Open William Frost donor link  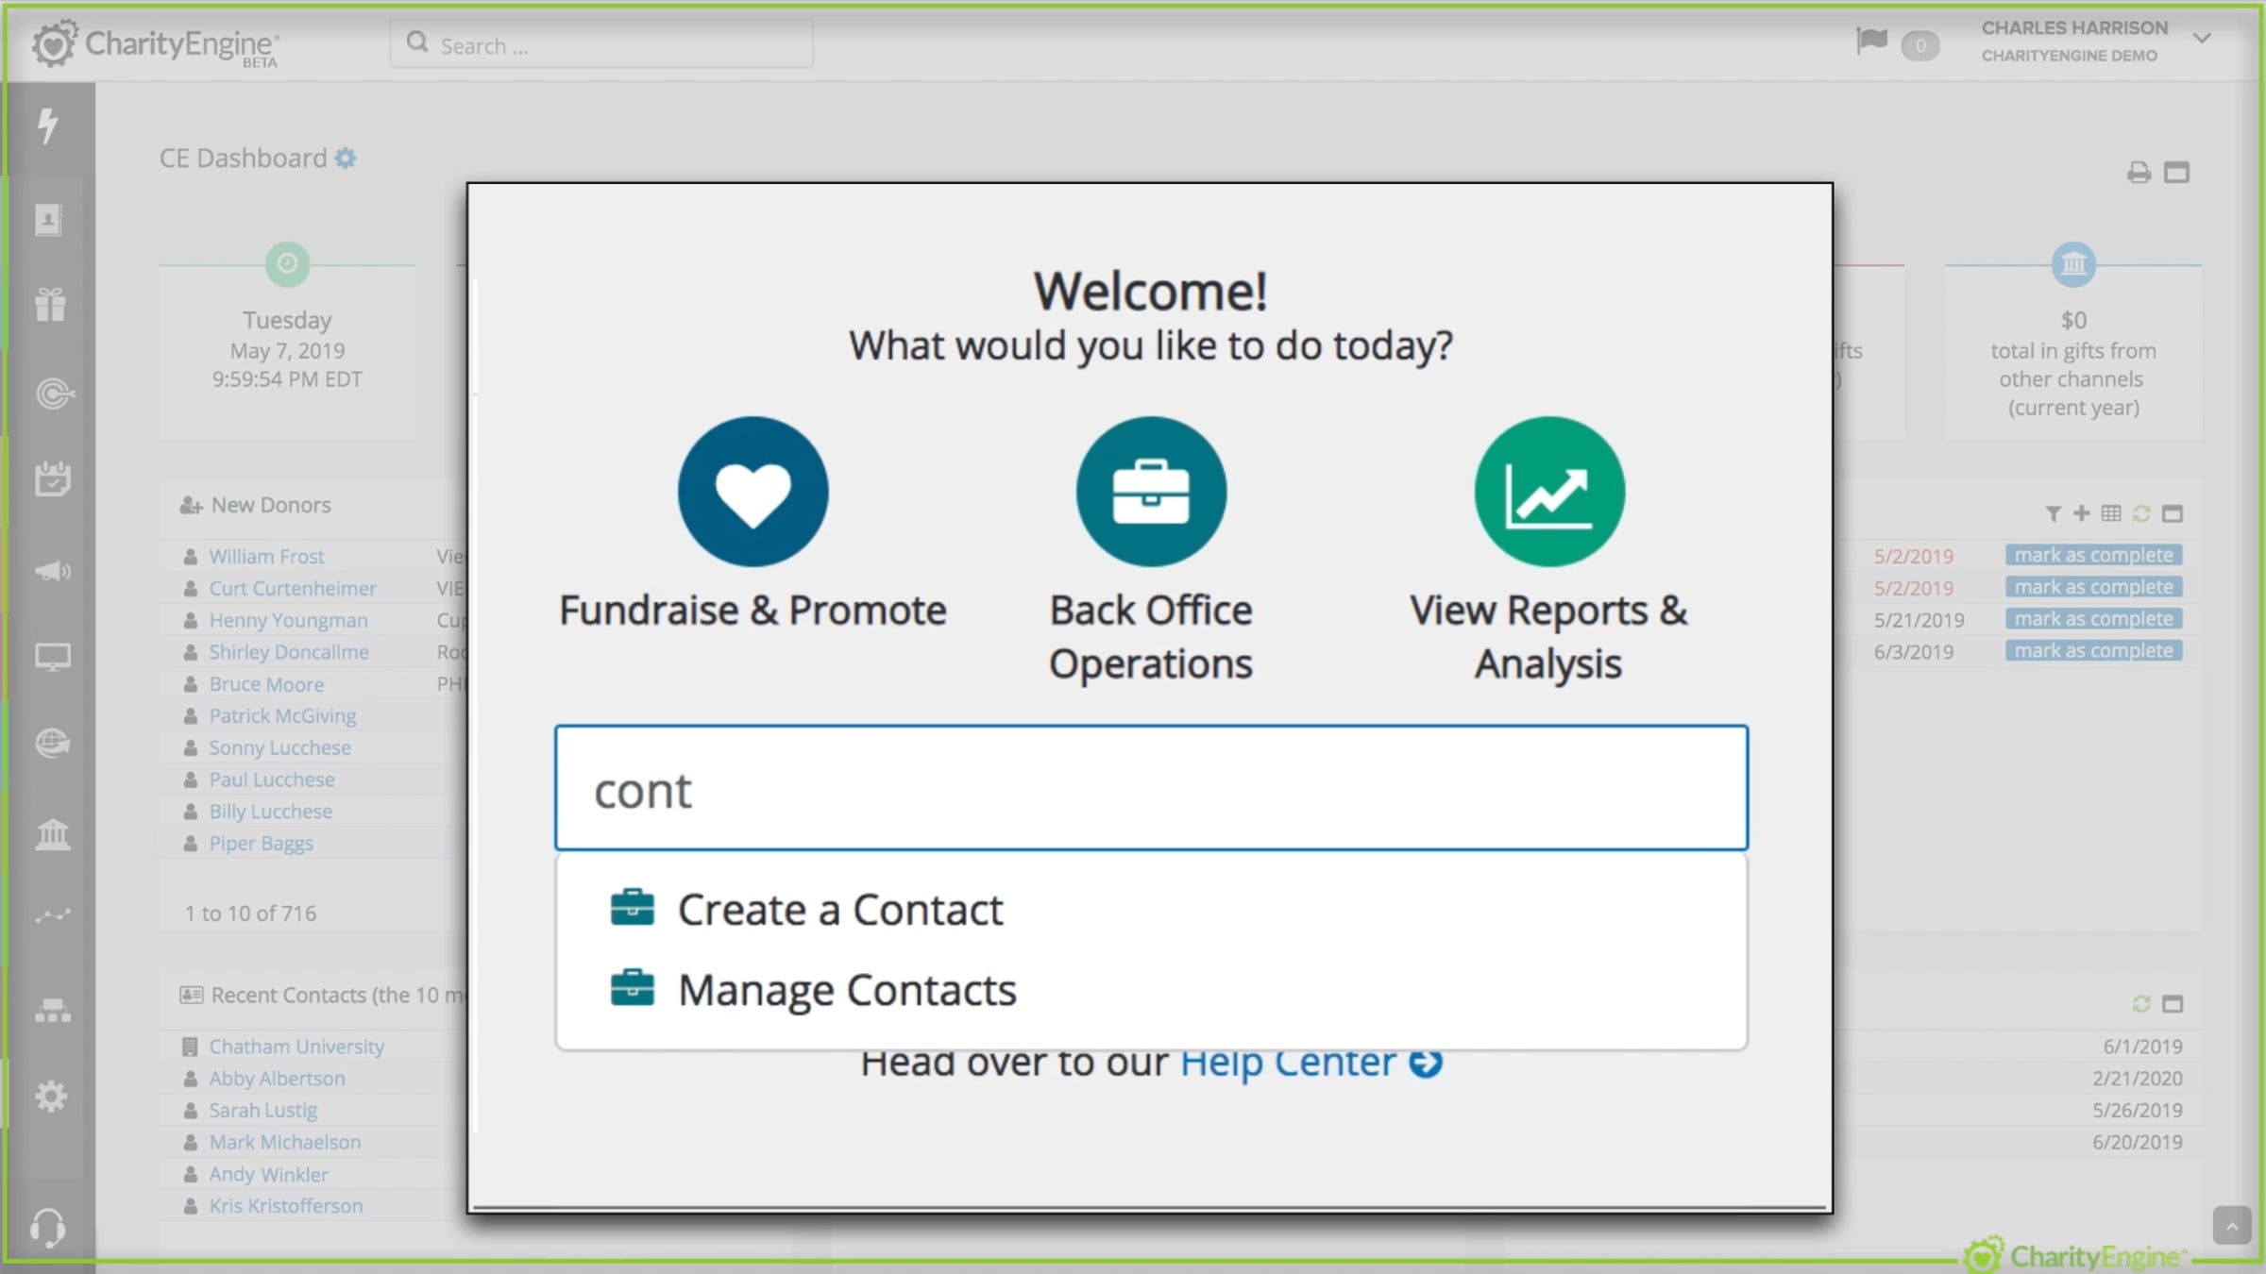coord(266,557)
